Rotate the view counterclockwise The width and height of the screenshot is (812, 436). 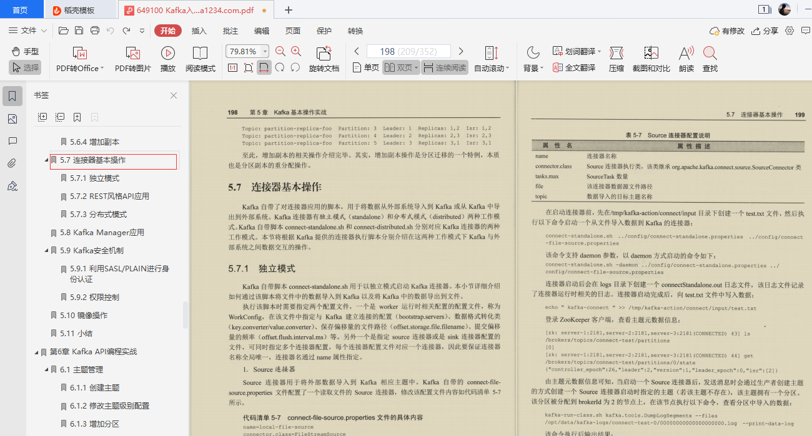tap(295, 67)
